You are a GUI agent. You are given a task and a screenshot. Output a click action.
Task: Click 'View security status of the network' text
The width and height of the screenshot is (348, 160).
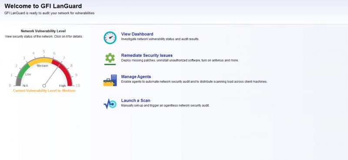[x=44, y=36]
